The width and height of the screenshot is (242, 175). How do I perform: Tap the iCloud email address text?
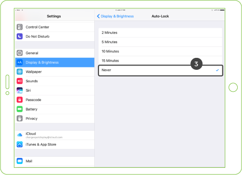click(44, 137)
